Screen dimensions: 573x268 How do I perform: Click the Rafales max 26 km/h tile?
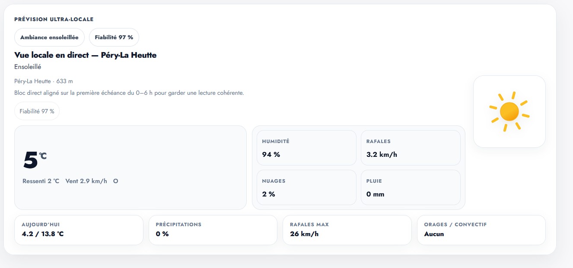pos(347,230)
